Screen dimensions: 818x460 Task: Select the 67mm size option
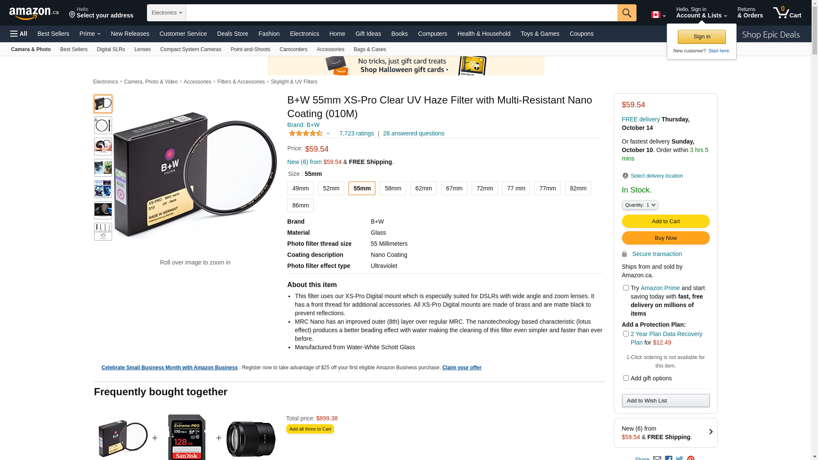tap(454, 188)
